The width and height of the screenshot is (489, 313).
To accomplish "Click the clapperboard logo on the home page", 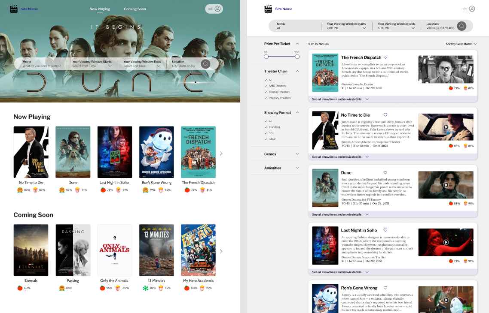I will click(x=14, y=9).
